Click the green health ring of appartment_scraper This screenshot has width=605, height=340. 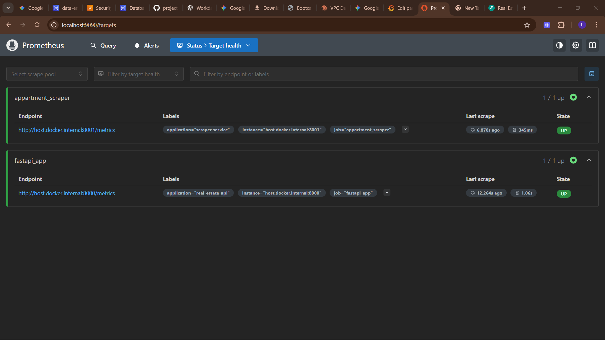point(573,97)
